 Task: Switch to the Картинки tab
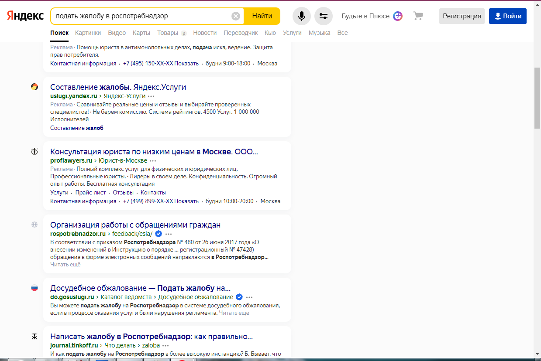tap(88, 33)
